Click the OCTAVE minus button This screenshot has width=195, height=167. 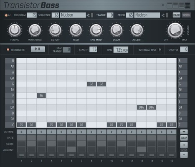click(x=184, y=155)
